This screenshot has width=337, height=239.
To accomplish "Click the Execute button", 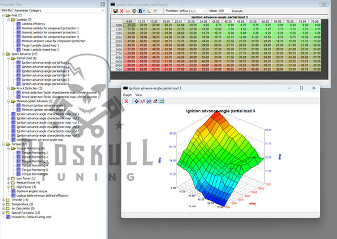I will 237,11.
